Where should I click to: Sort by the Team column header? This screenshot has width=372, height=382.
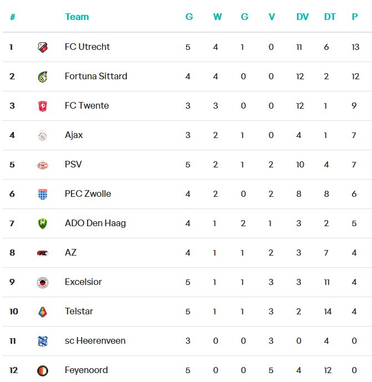coord(77,17)
